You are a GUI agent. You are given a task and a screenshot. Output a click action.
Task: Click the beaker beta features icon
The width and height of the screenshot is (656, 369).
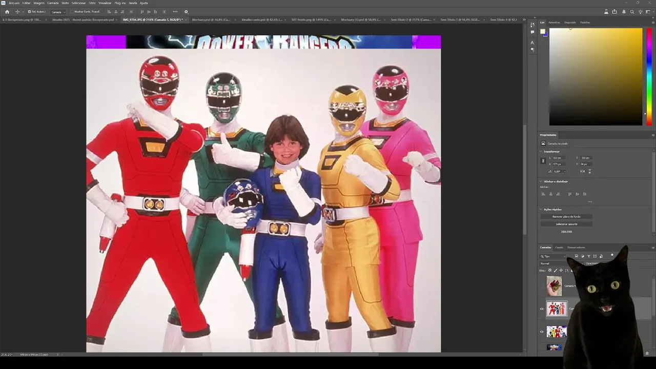point(606,12)
